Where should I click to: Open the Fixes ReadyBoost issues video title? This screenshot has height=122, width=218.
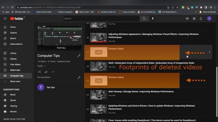152,120
